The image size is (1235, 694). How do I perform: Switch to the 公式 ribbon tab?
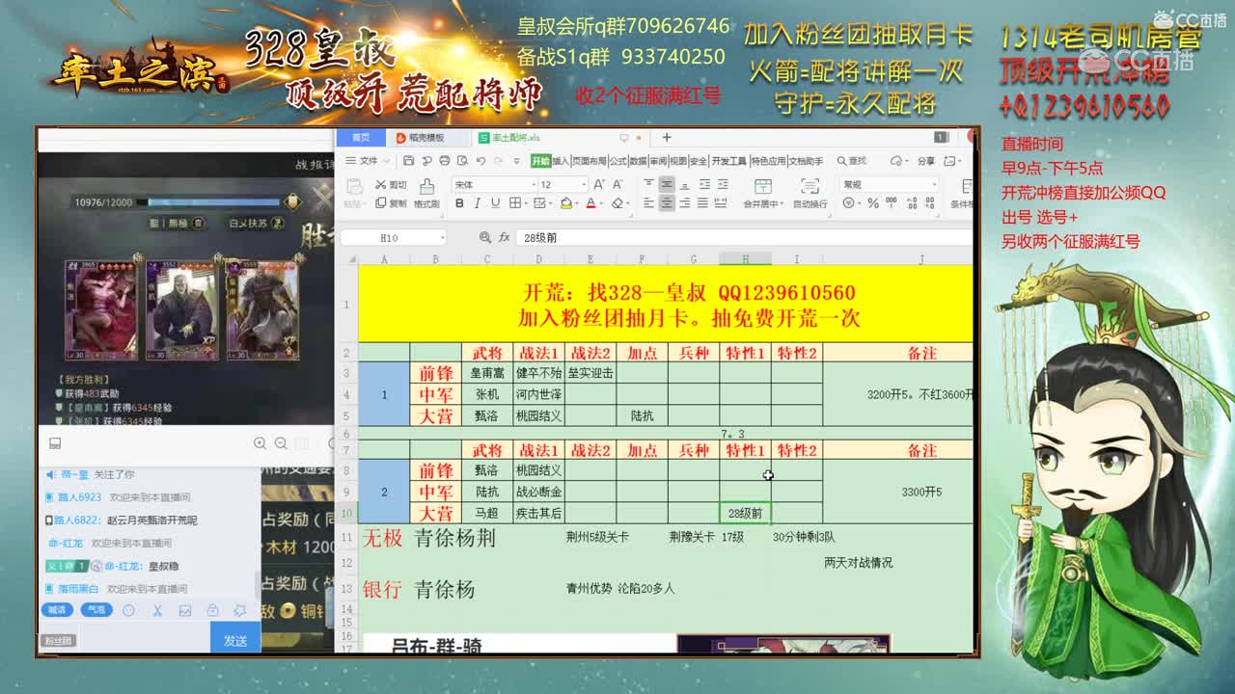click(x=618, y=161)
